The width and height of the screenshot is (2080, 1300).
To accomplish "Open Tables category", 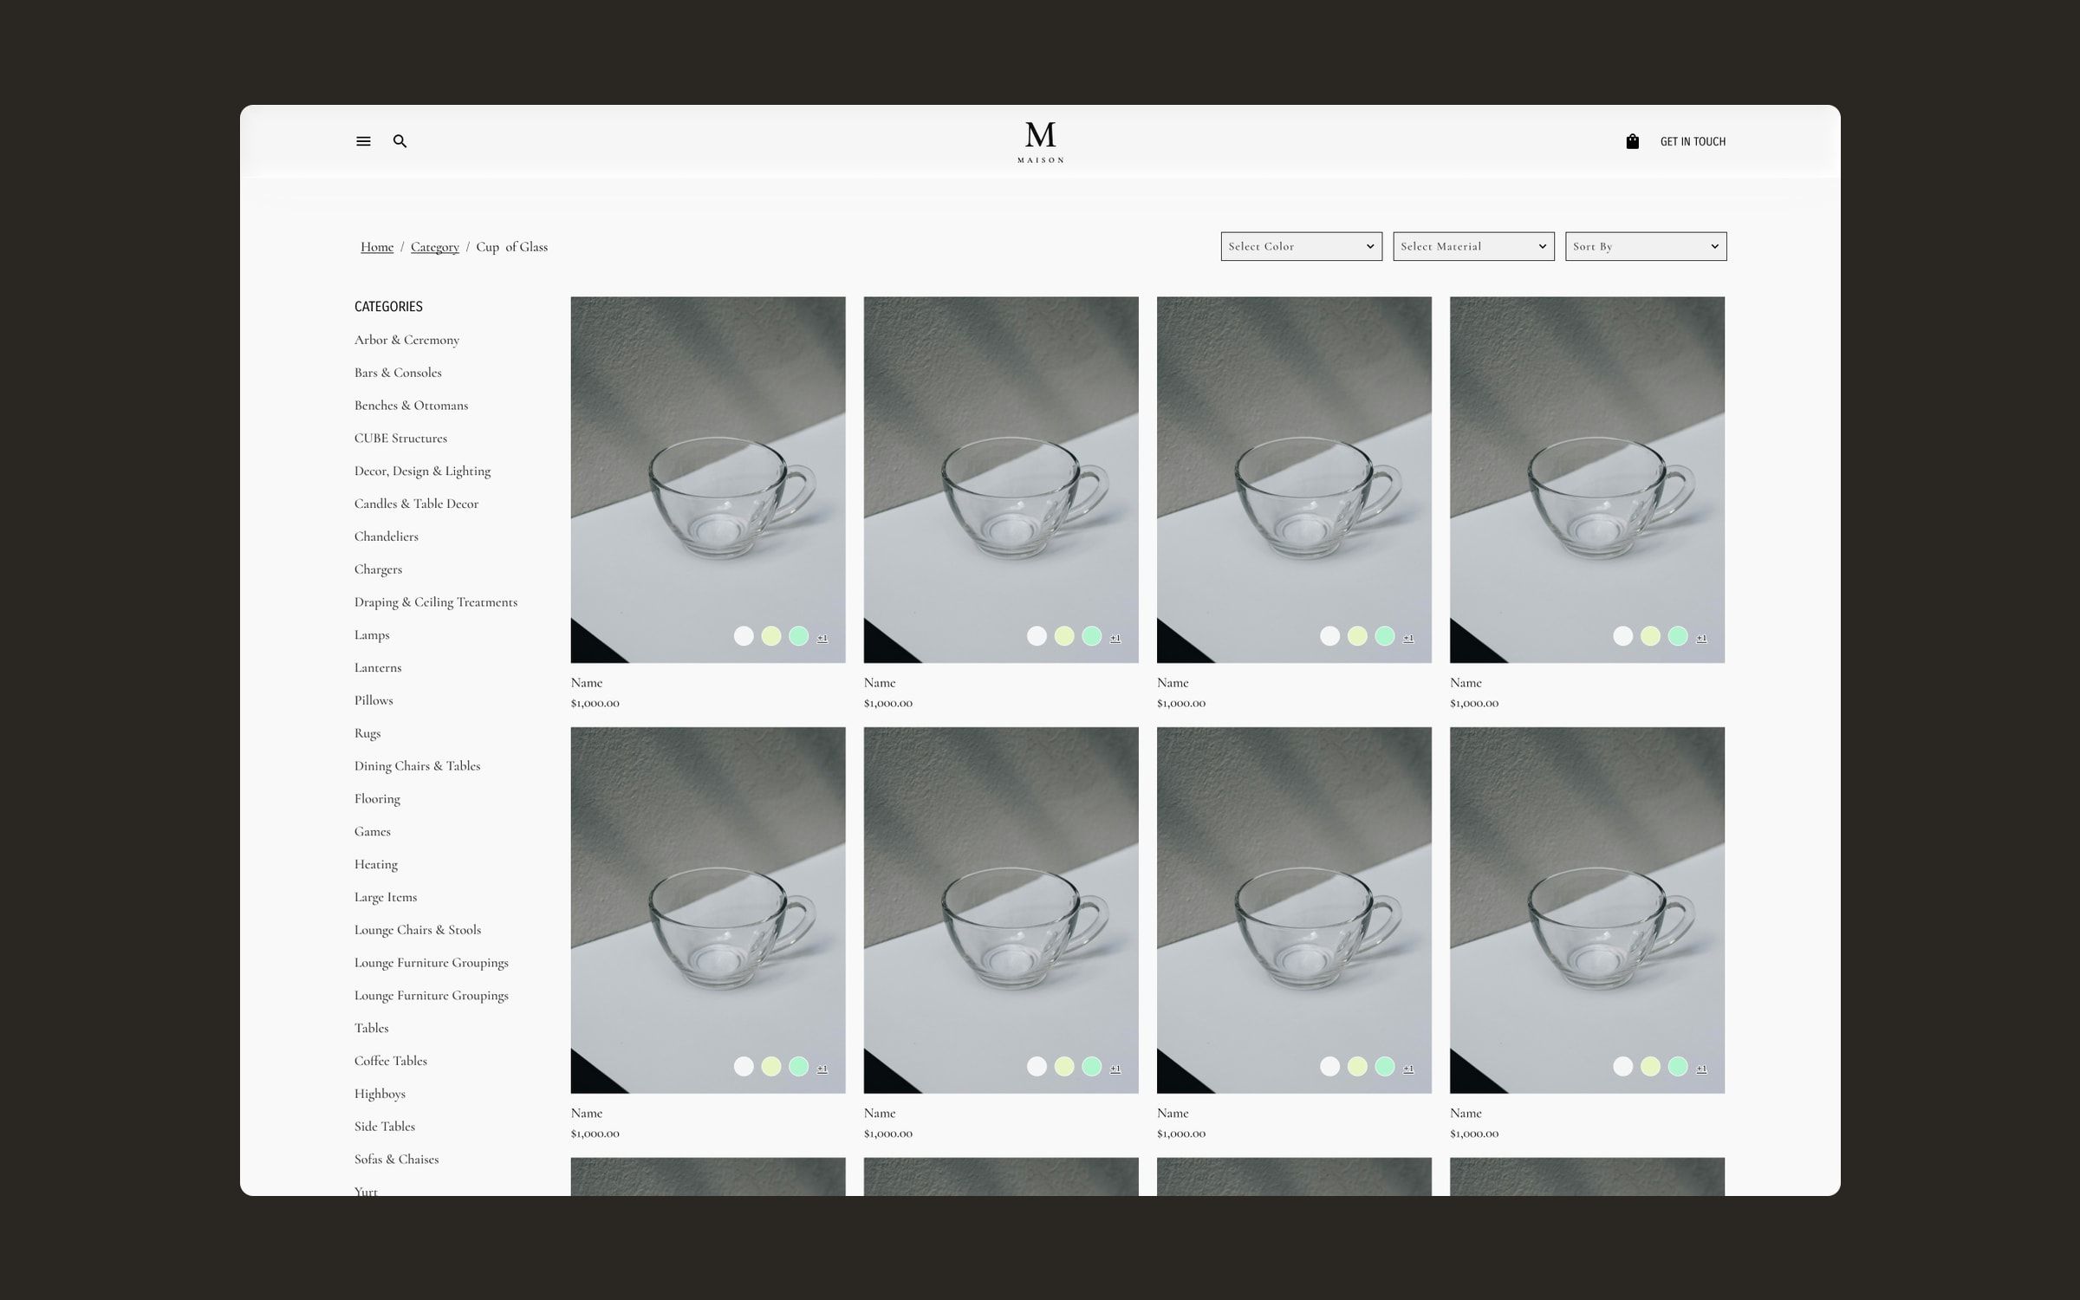I will [x=371, y=1028].
